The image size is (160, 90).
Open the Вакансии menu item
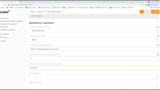click(41, 12)
